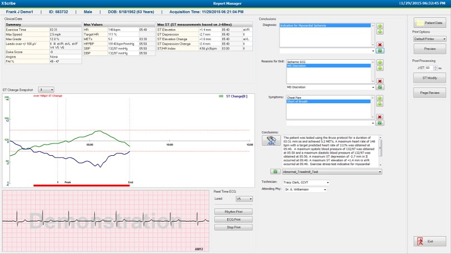The image size is (451, 254).
Task: Delete selected symptom with red X
Action: [380, 117]
